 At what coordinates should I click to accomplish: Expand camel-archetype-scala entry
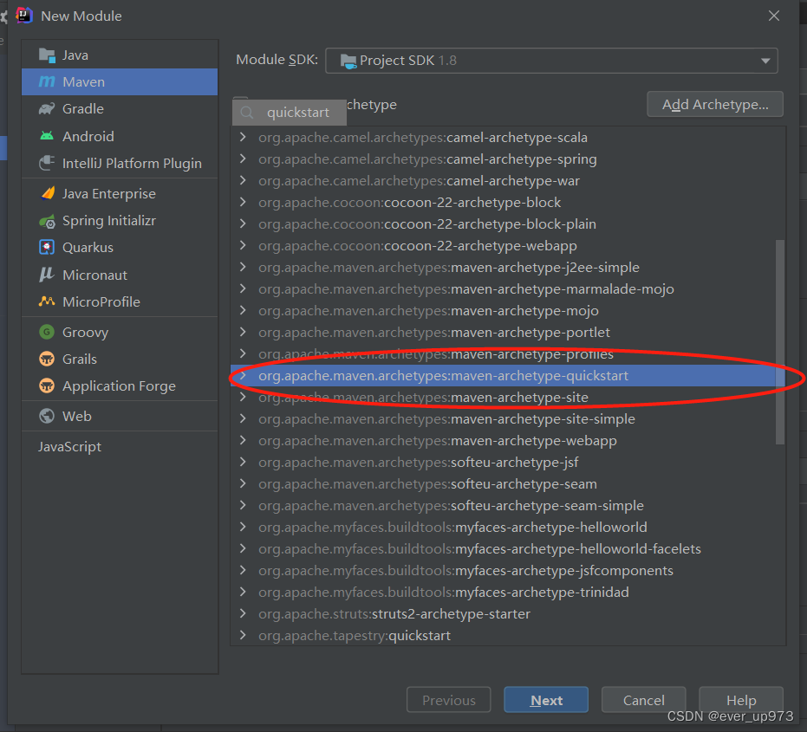pos(243,137)
